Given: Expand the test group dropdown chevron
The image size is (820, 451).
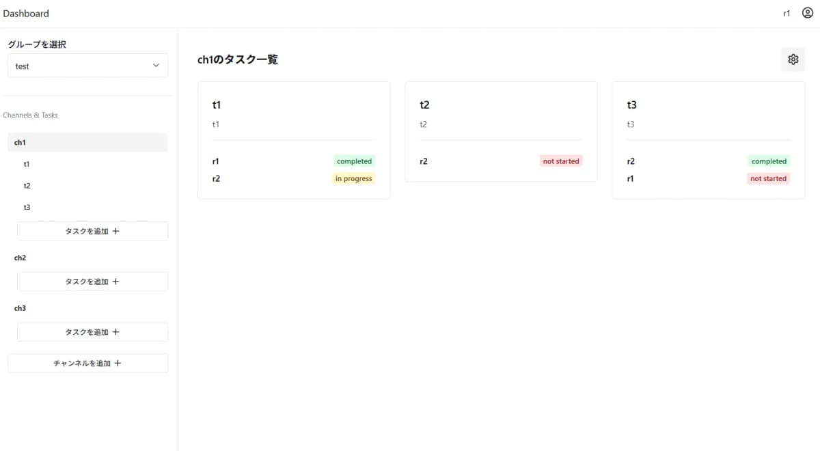Looking at the screenshot, I should coord(156,66).
